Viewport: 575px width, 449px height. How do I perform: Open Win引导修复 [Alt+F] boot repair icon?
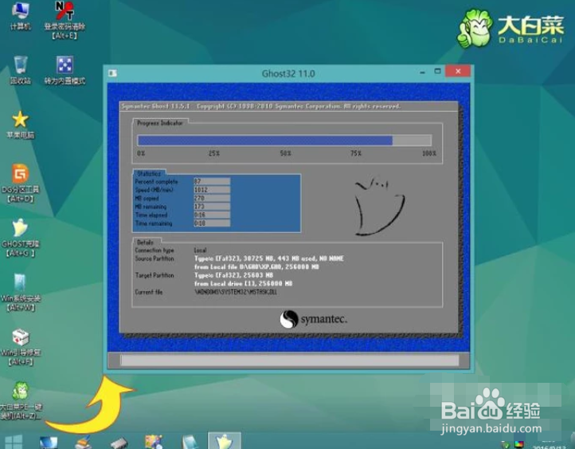(21, 347)
